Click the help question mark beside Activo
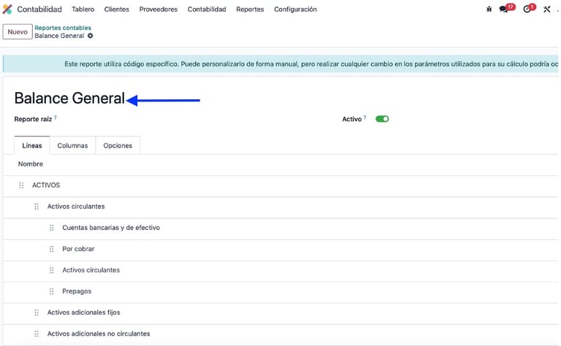Viewport: 561px width, 346px height. pyautogui.click(x=365, y=118)
